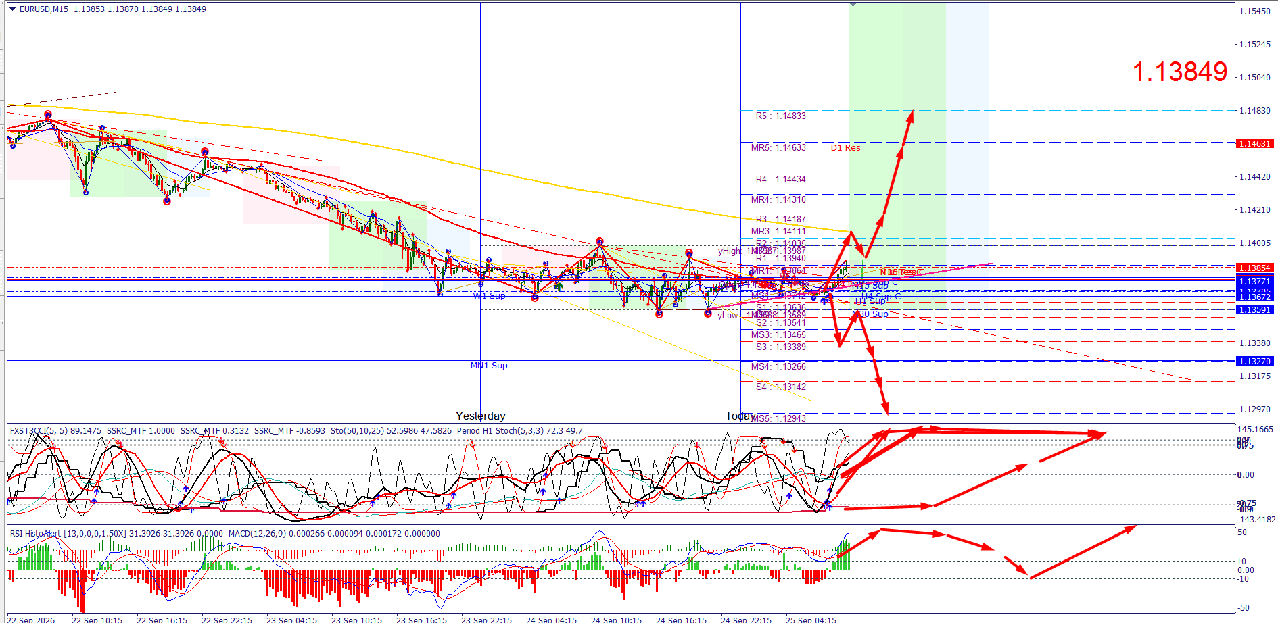1278x623 pixels.
Task: Click the 145.1665 oscillator scale value
Action: (x=1255, y=430)
